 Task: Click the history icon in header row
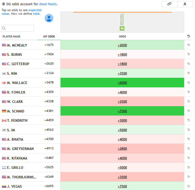[189, 36]
